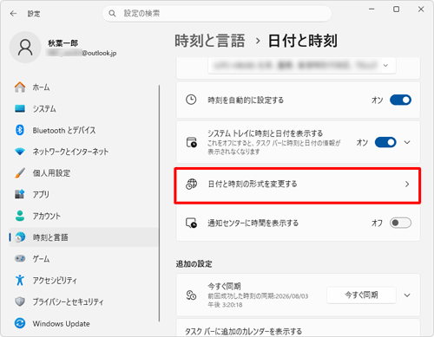
Task: Click the Bluetooth icon in sidebar
Action: pyautogui.click(x=20, y=130)
